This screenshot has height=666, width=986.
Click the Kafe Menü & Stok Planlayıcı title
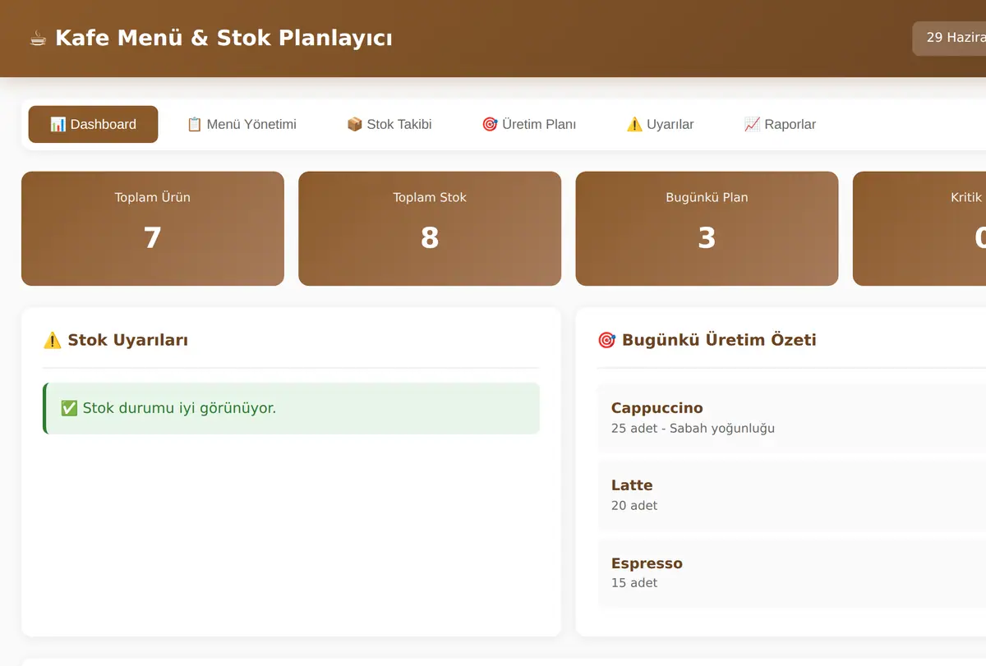(x=223, y=39)
